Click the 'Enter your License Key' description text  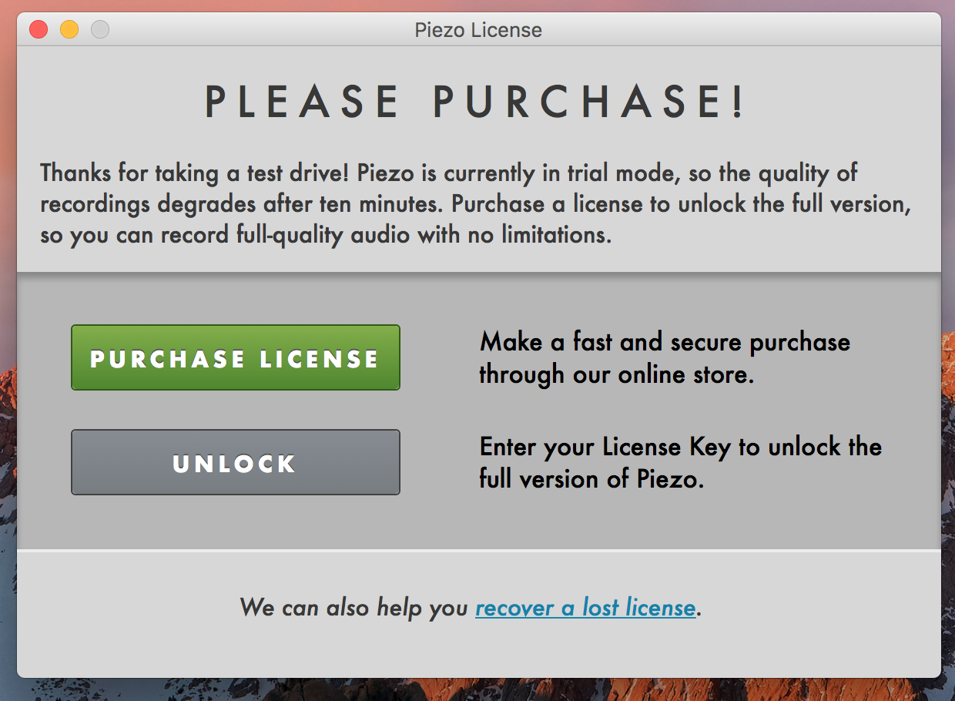click(x=680, y=463)
